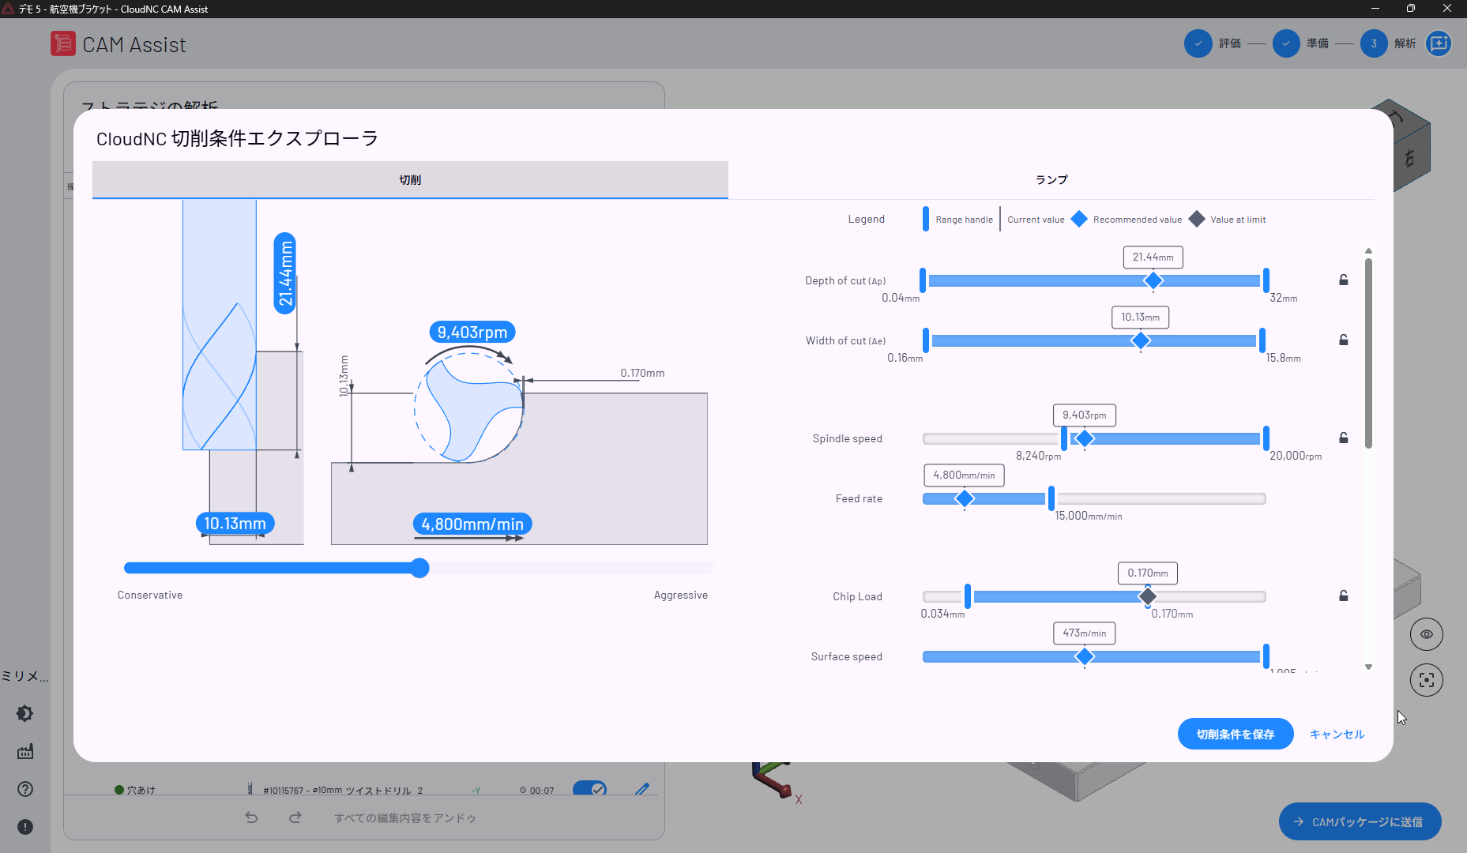
Task: Click the Feed rate current value diamond
Action: coord(965,499)
